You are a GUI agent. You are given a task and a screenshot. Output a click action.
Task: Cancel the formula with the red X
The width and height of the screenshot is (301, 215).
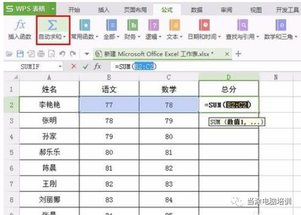pyautogui.click(x=74, y=67)
